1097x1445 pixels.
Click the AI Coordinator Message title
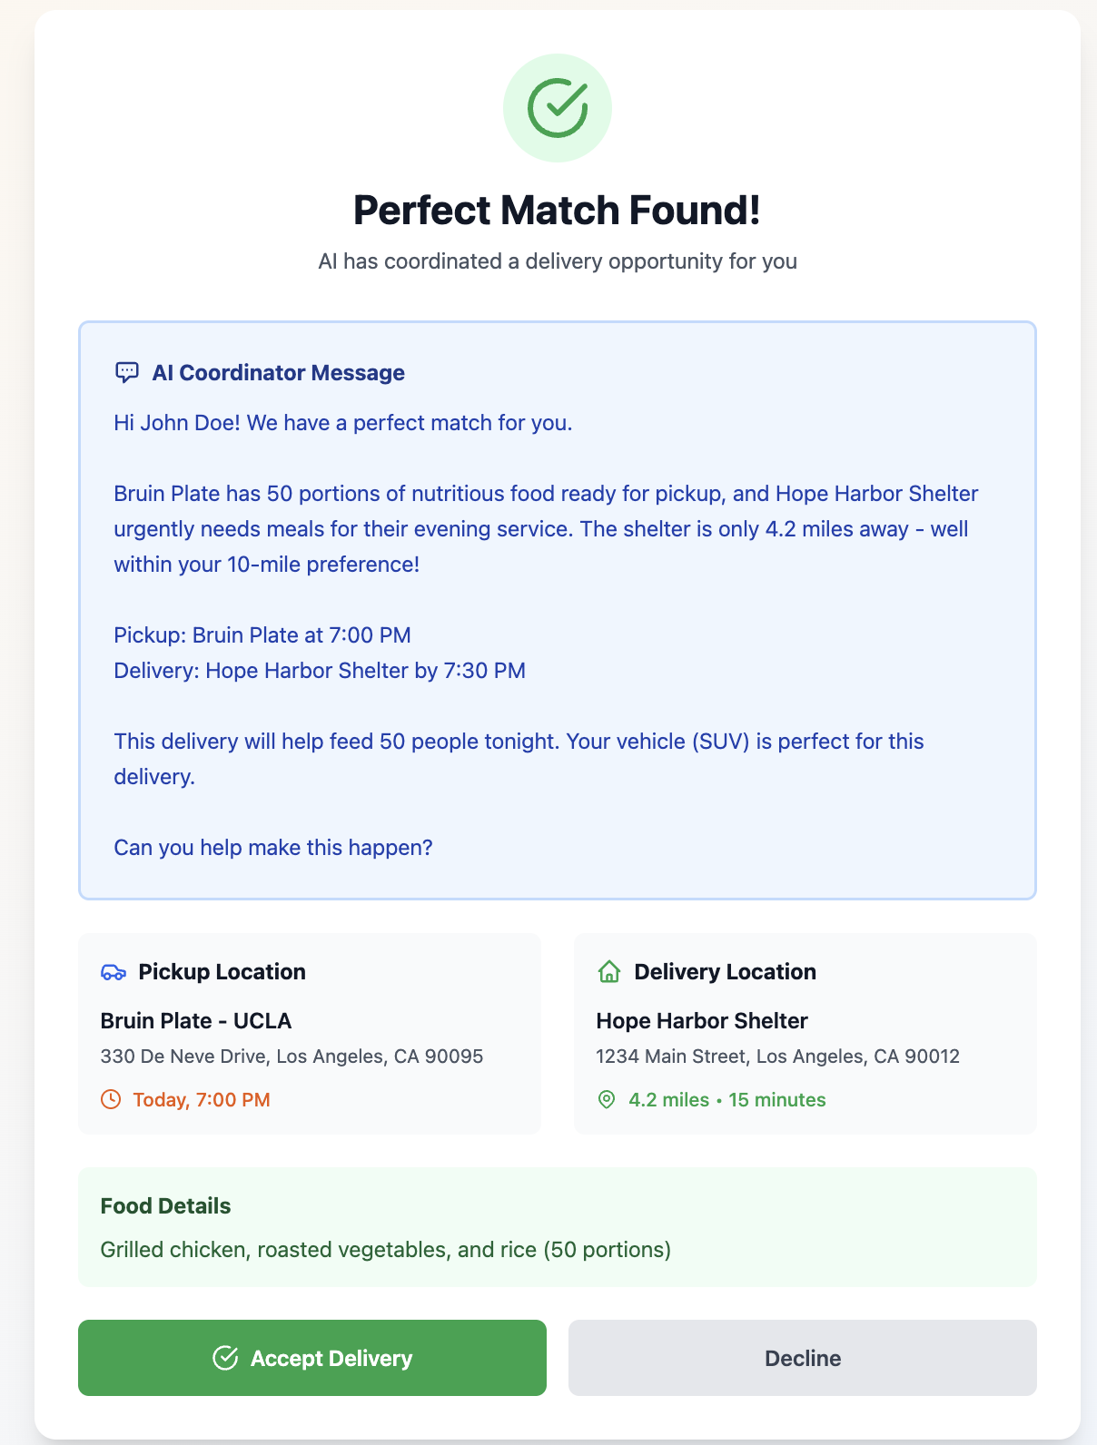click(278, 373)
